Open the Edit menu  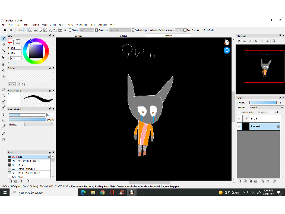11,25
